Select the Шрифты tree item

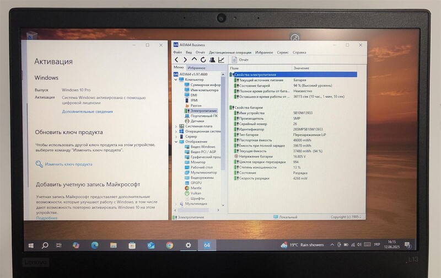195,199
